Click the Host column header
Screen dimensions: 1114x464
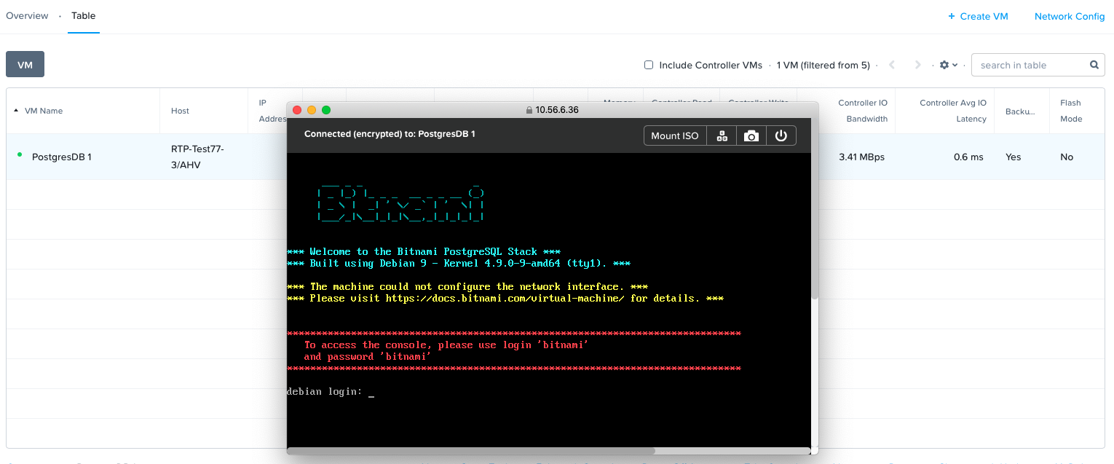[x=180, y=111]
